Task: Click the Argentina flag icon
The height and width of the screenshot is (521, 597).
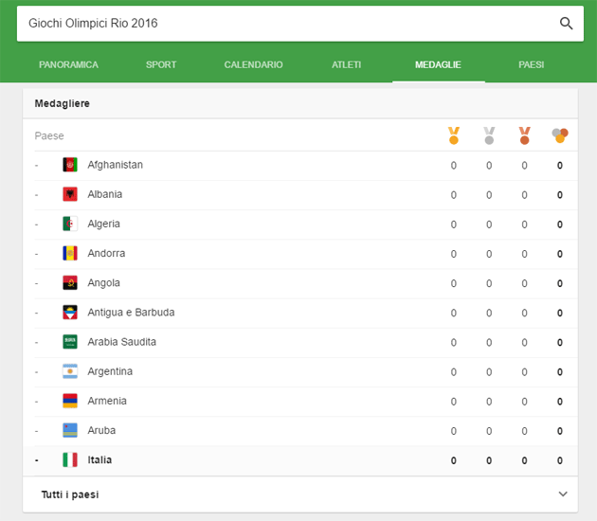Action: 70,371
